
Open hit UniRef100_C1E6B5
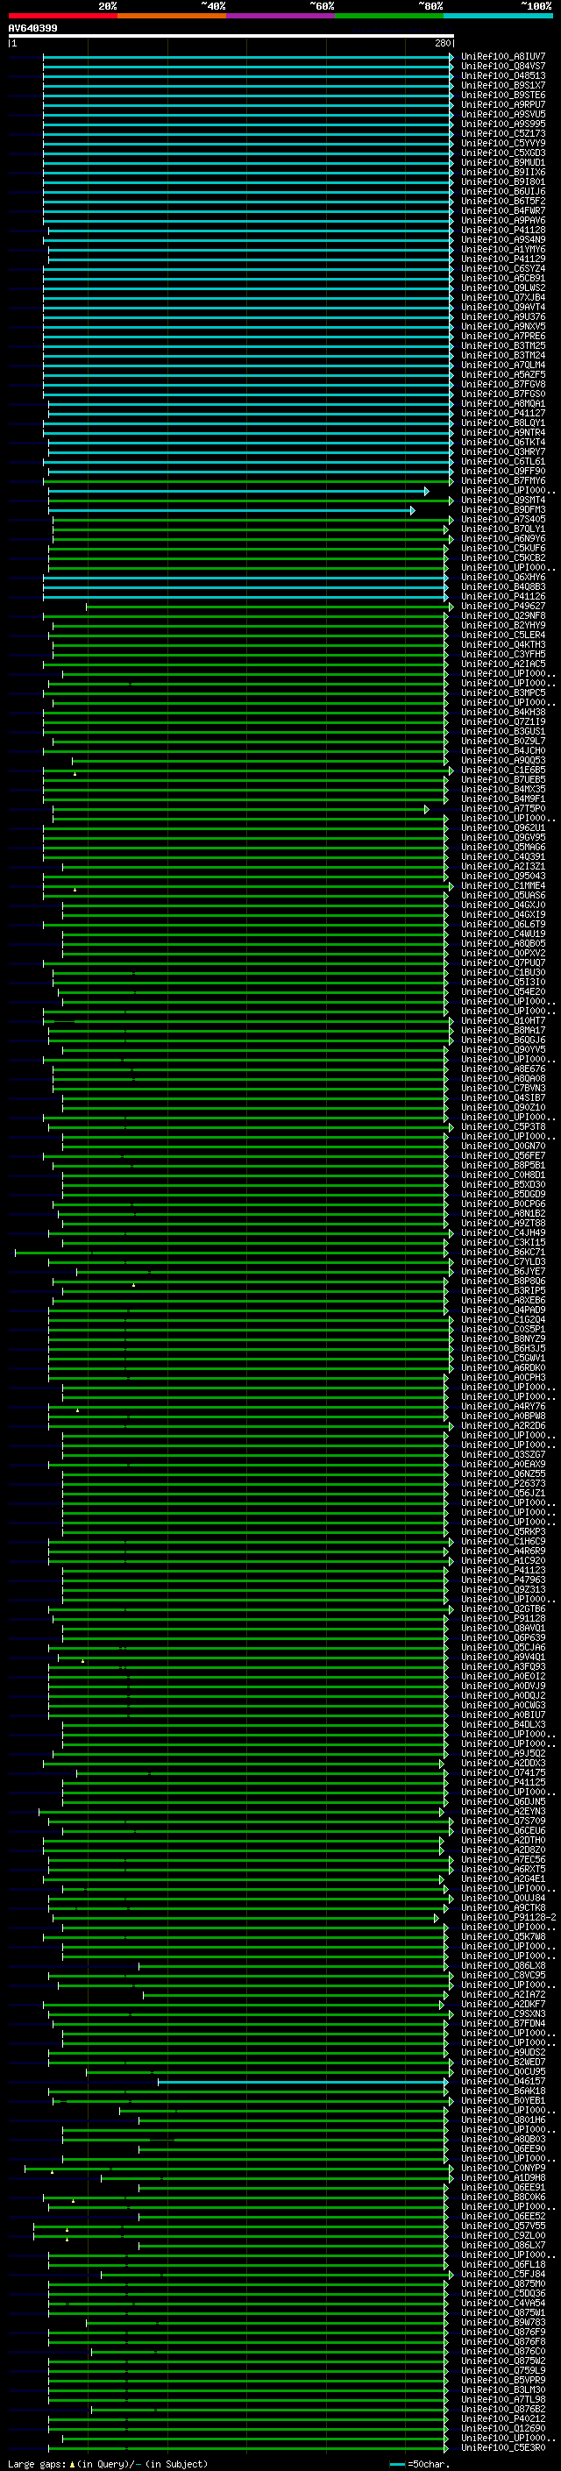pyautogui.click(x=503, y=770)
